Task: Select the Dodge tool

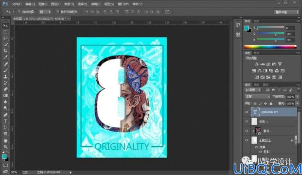Action: point(6,108)
